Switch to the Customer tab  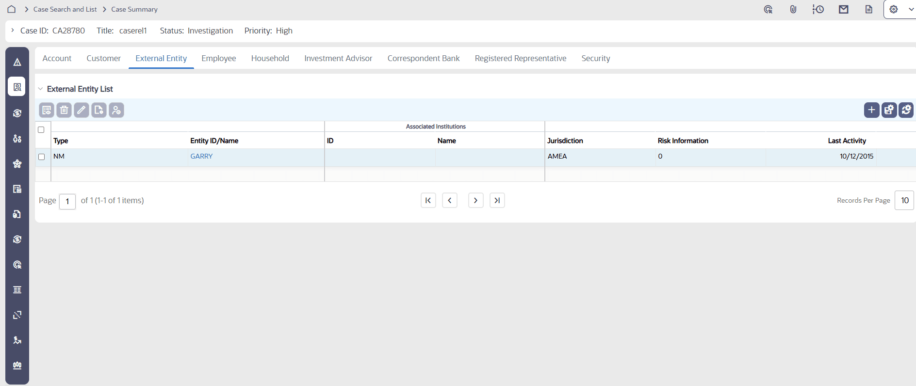pyautogui.click(x=103, y=58)
